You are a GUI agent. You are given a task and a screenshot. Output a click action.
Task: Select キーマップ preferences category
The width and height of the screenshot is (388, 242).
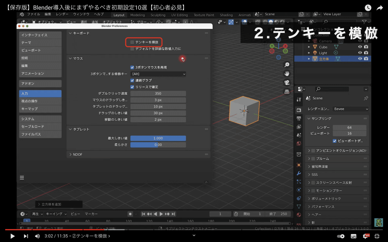(x=40, y=109)
